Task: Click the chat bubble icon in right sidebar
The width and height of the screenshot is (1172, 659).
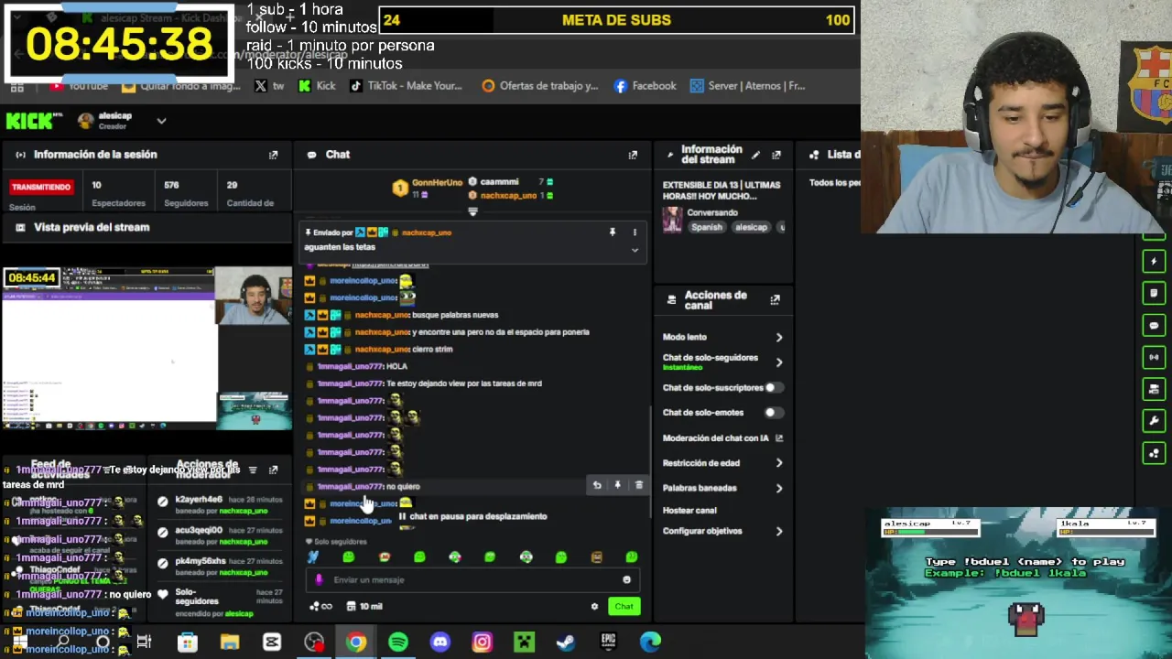Action: point(1154,325)
